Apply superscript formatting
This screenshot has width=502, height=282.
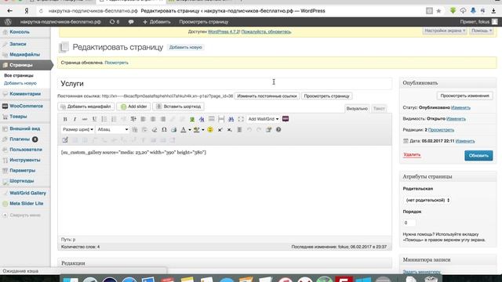tap(220, 129)
